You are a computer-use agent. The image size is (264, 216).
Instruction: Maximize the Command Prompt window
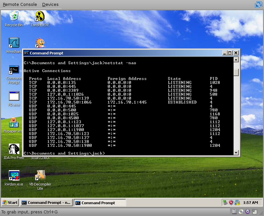click(230, 53)
